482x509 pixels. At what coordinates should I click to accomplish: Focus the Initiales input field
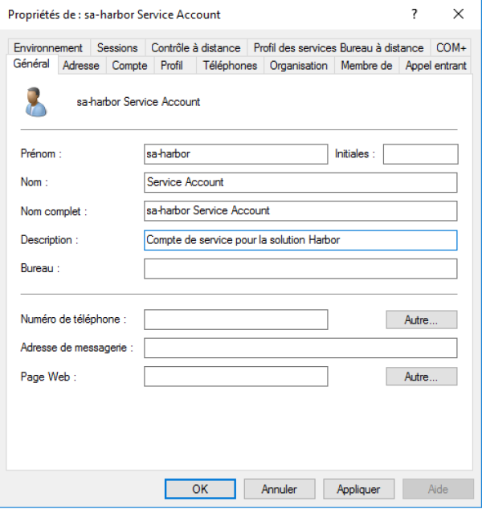(x=420, y=154)
